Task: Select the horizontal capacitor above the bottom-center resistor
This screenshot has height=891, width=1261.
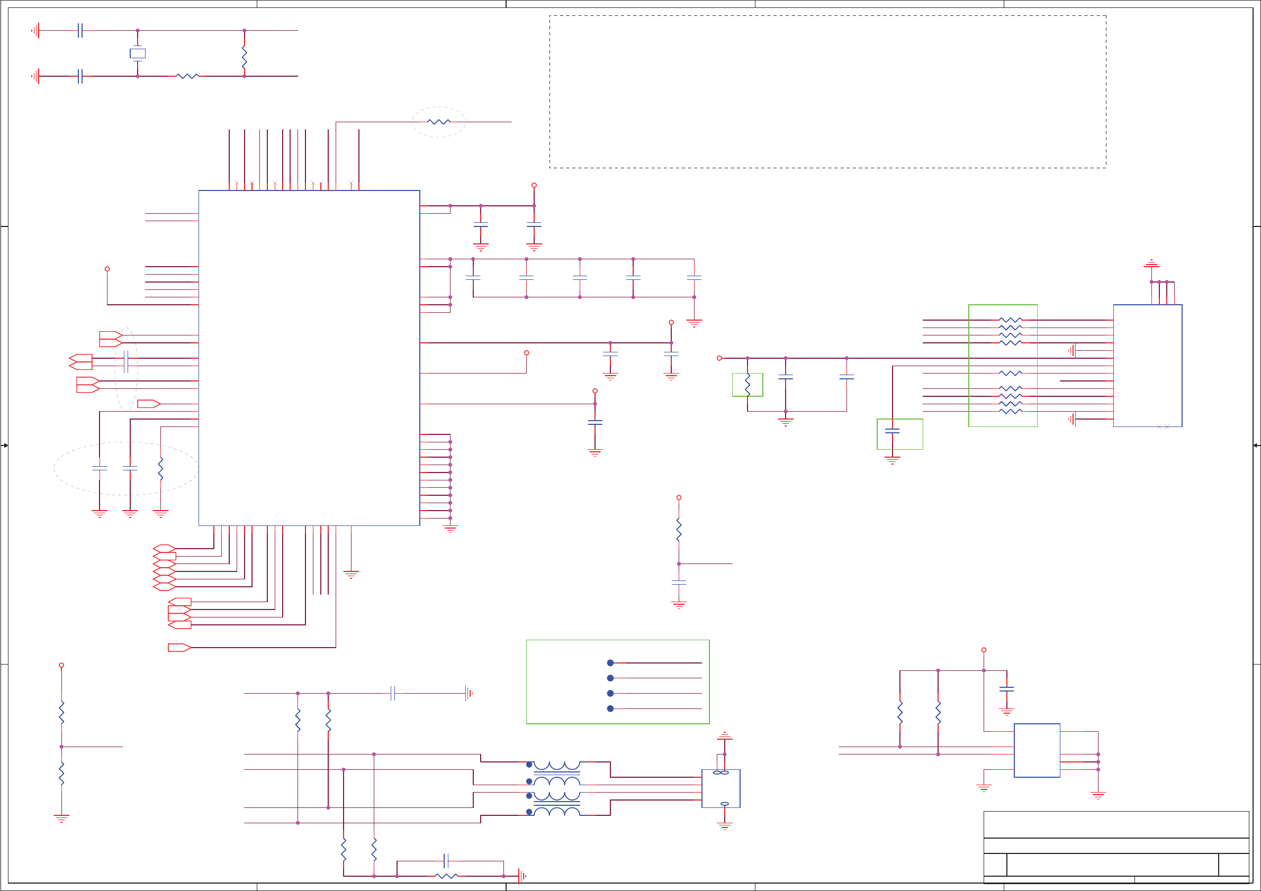Action: tap(446, 861)
